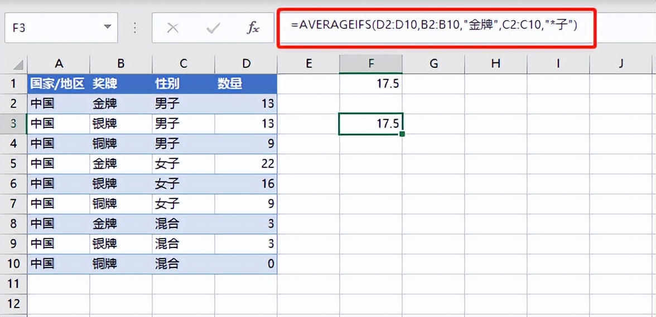Select row 3 header

13,124
